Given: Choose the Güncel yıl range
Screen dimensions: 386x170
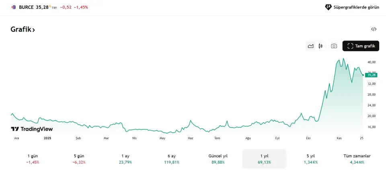Looking at the screenshot, I should click(x=218, y=159).
